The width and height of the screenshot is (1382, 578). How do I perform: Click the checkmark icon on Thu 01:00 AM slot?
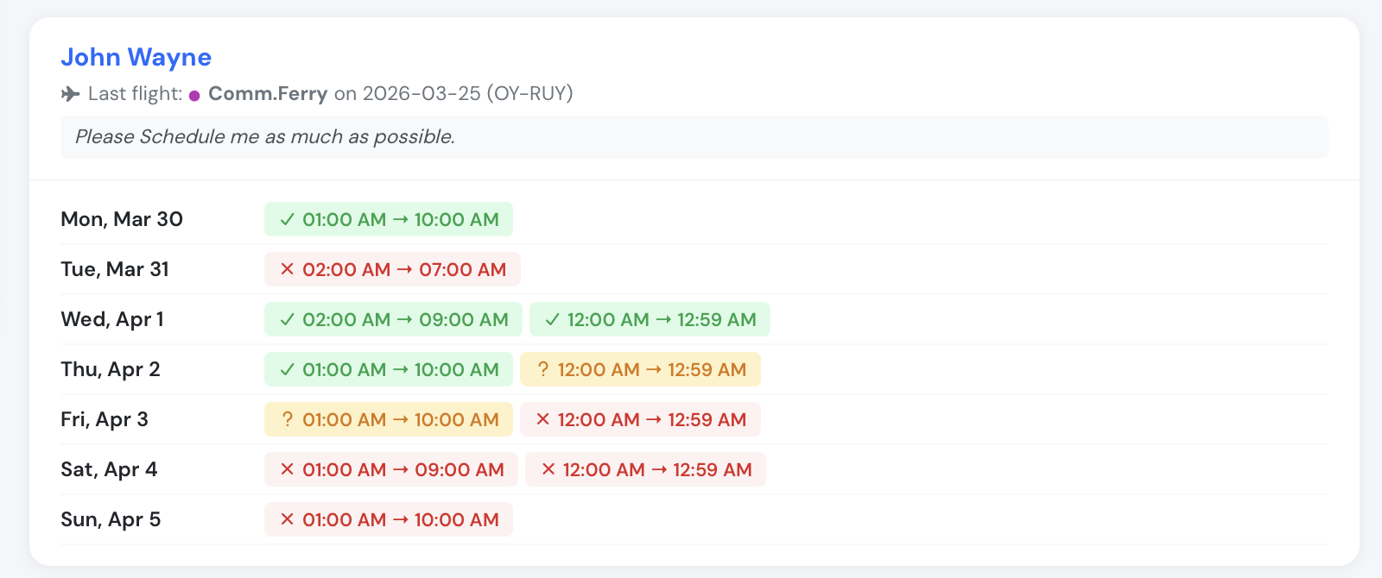pos(288,370)
